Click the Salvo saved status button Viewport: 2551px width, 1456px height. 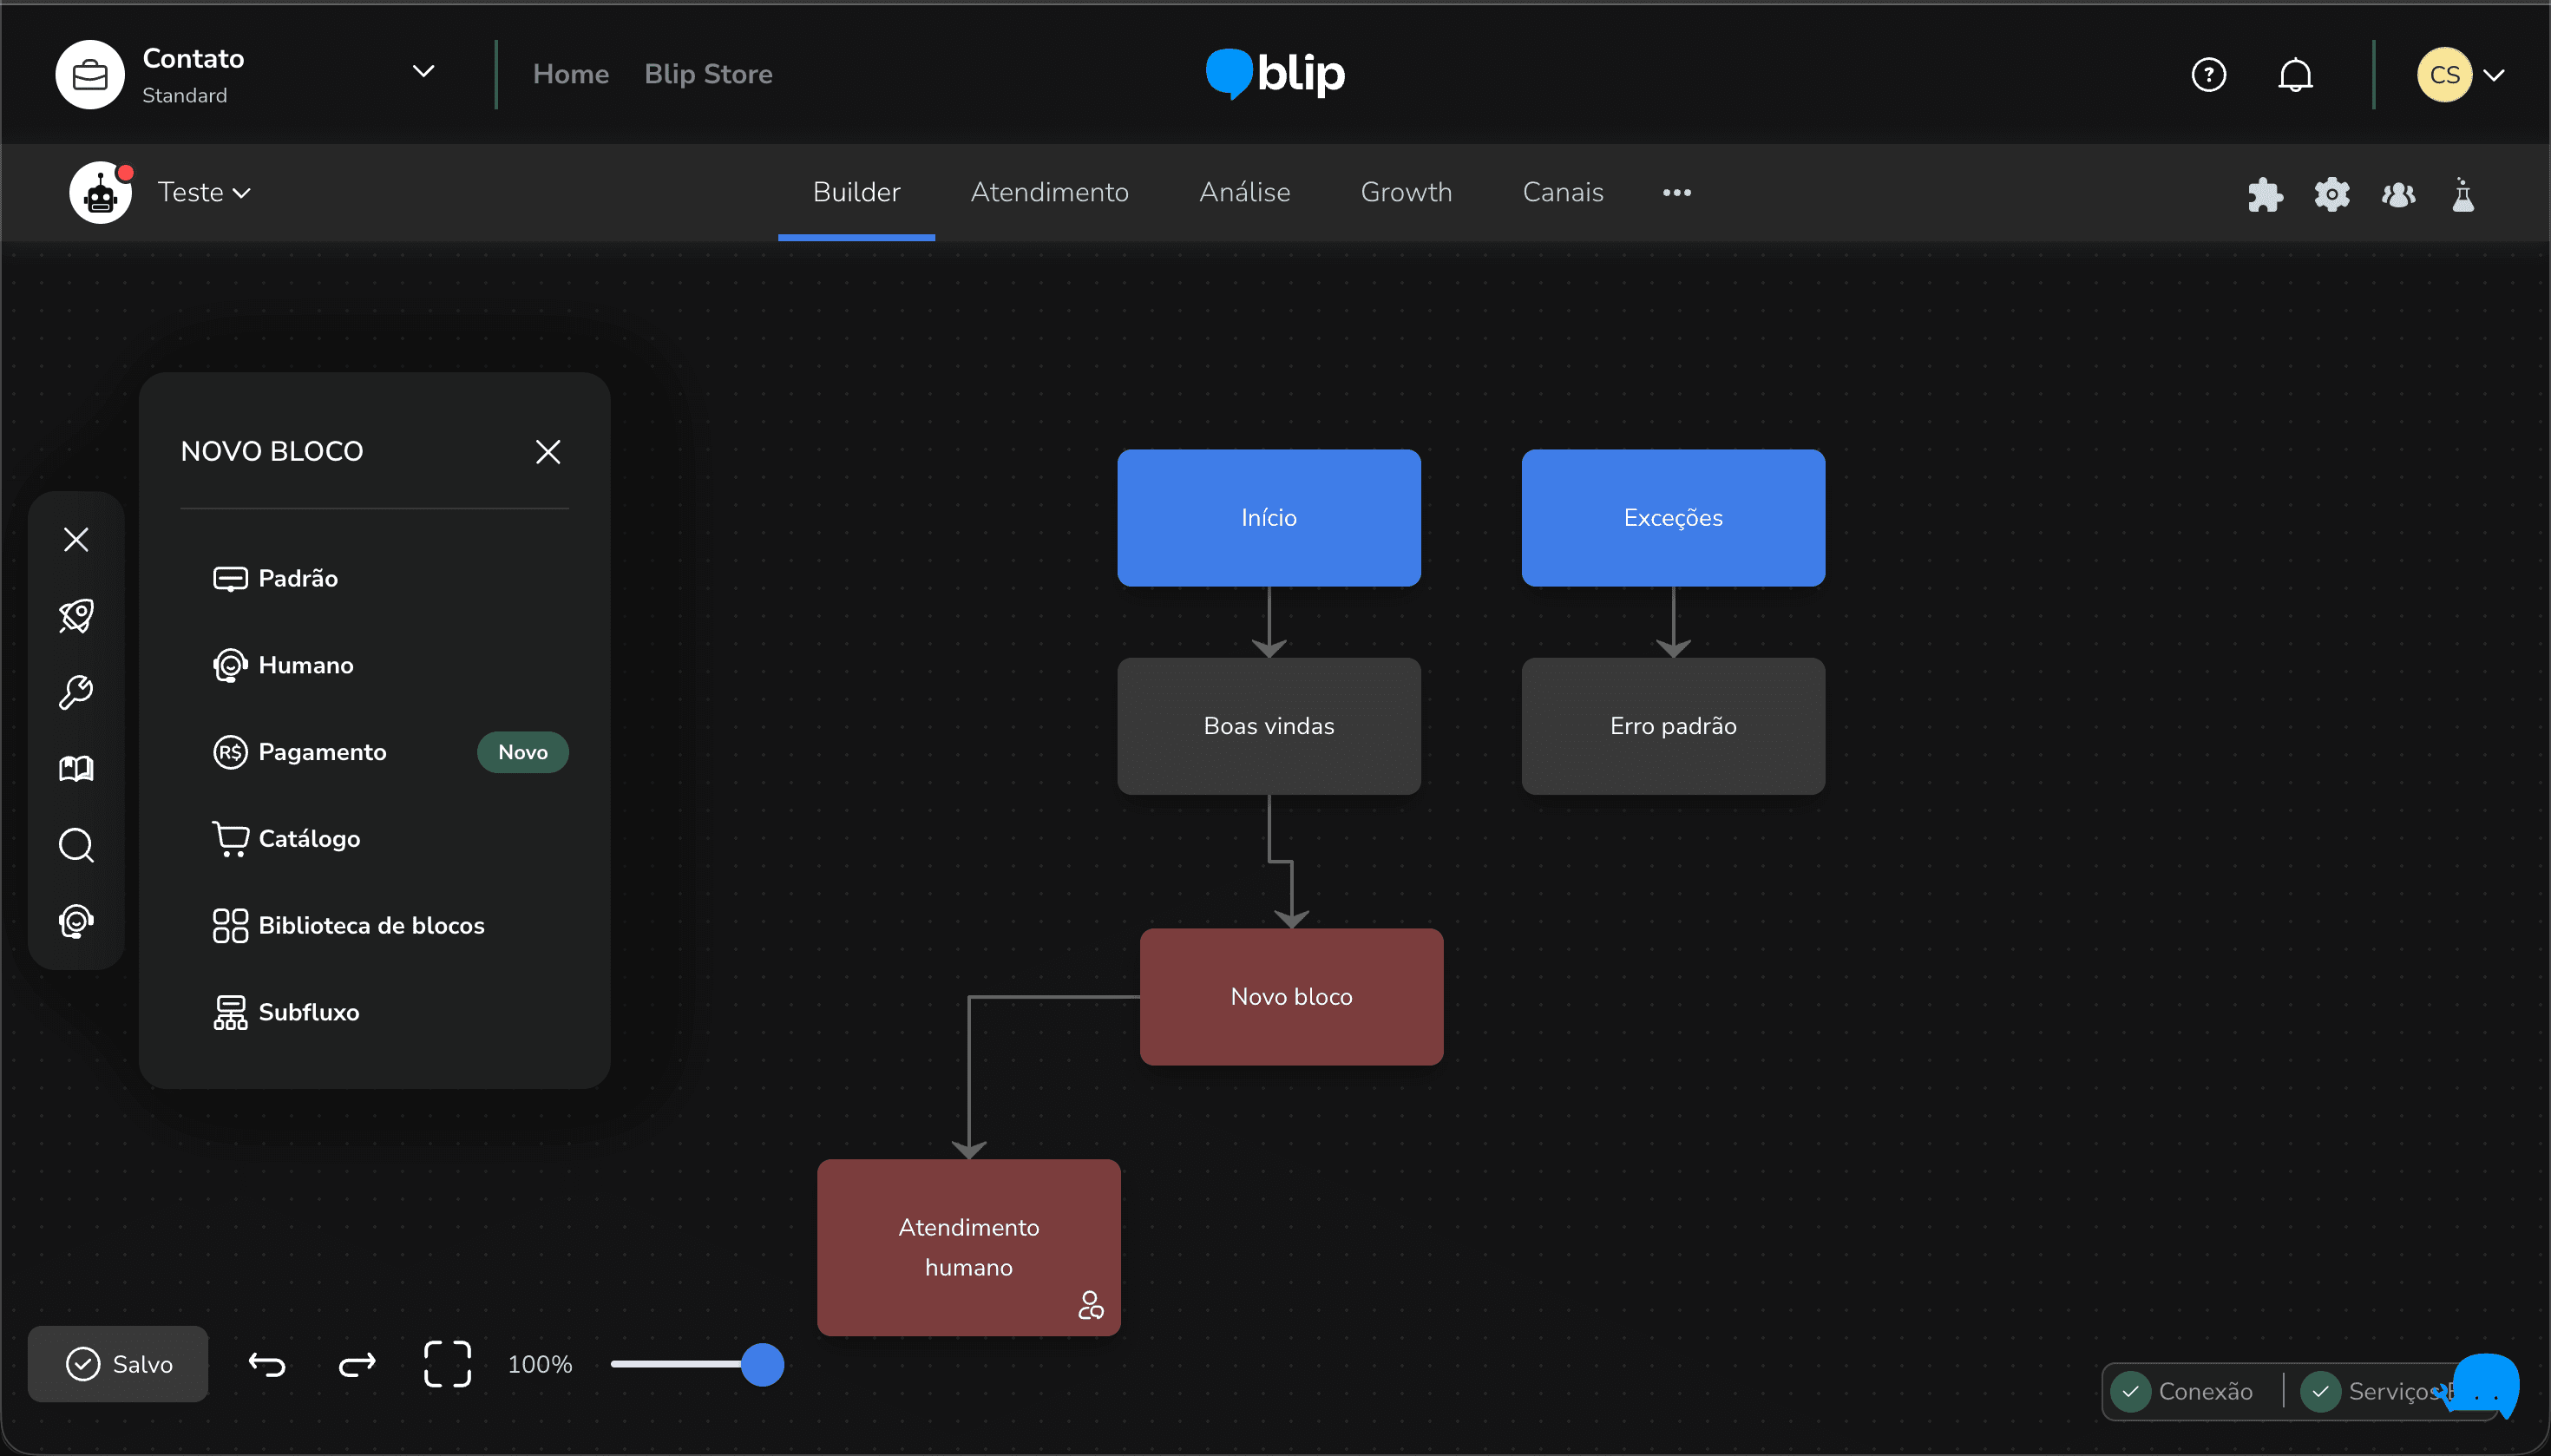tap(118, 1364)
